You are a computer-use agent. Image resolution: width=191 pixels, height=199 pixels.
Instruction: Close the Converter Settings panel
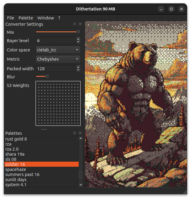coord(80,24)
